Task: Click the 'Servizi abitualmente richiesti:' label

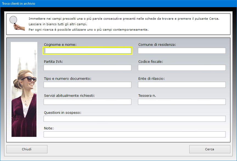Action: pos(69,95)
